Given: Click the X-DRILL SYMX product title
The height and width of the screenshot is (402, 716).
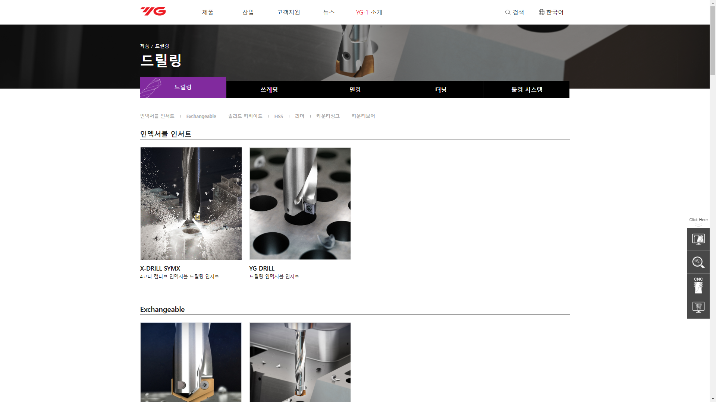Looking at the screenshot, I should click(x=160, y=268).
